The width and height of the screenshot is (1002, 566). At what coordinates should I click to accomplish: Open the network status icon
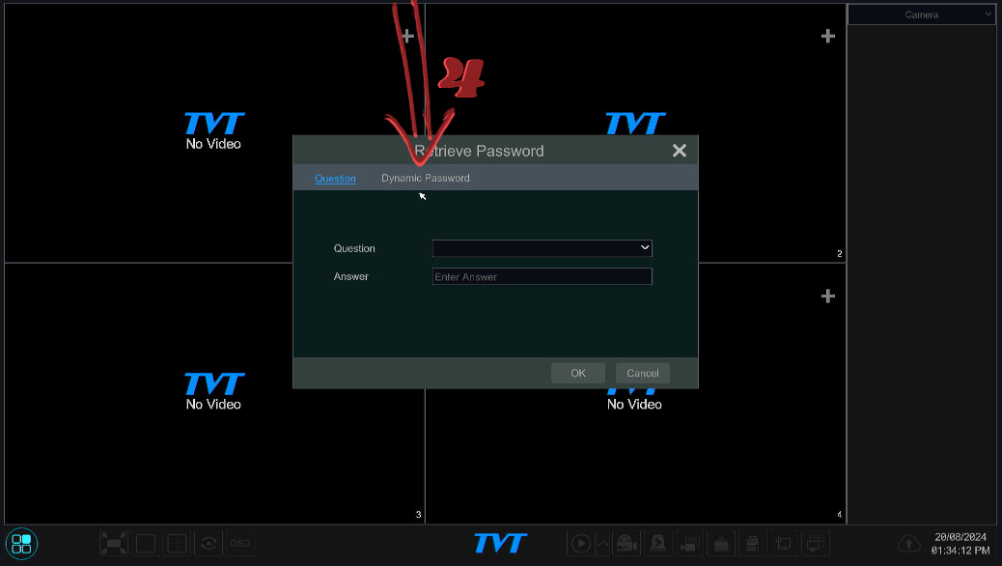click(752, 544)
